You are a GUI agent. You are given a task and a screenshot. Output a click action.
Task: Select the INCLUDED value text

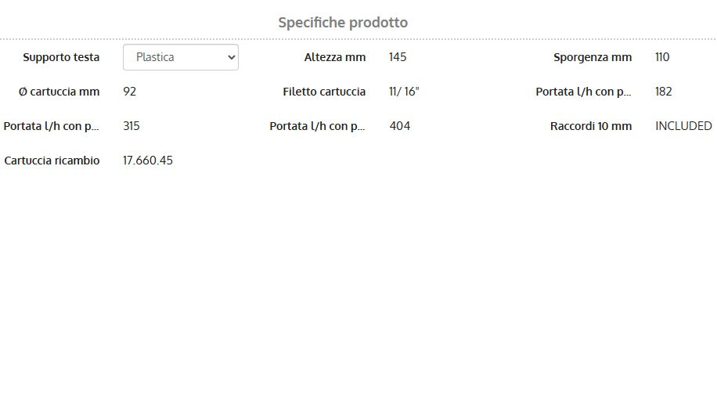(x=683, y=126)
